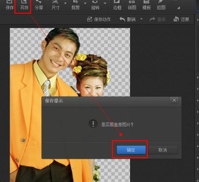Open the 模板 (Template) tool
The width and height of the screenshot is (199, 182).
(146, 5)
